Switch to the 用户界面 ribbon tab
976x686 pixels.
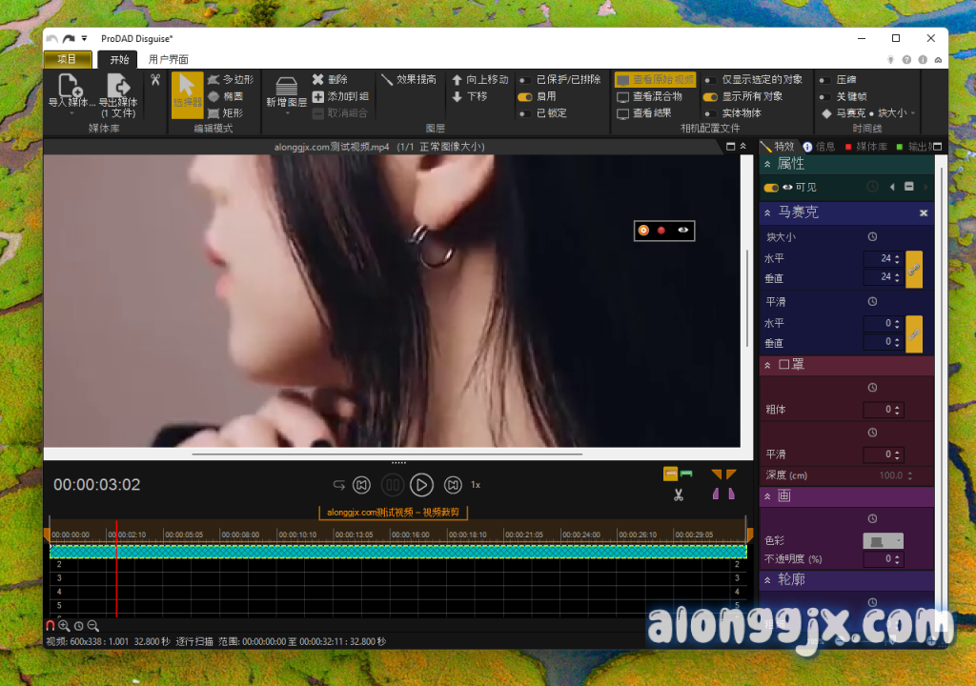[x=168, y=59]
